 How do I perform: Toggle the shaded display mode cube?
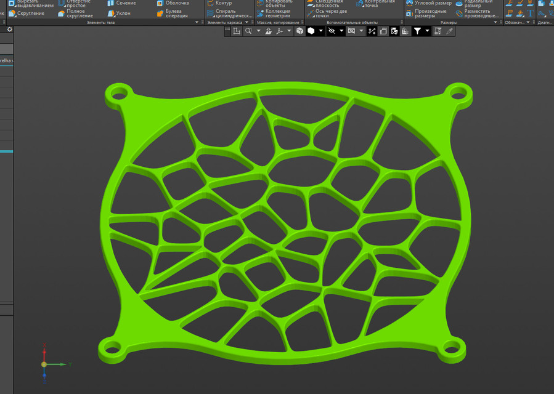(311, 31)
